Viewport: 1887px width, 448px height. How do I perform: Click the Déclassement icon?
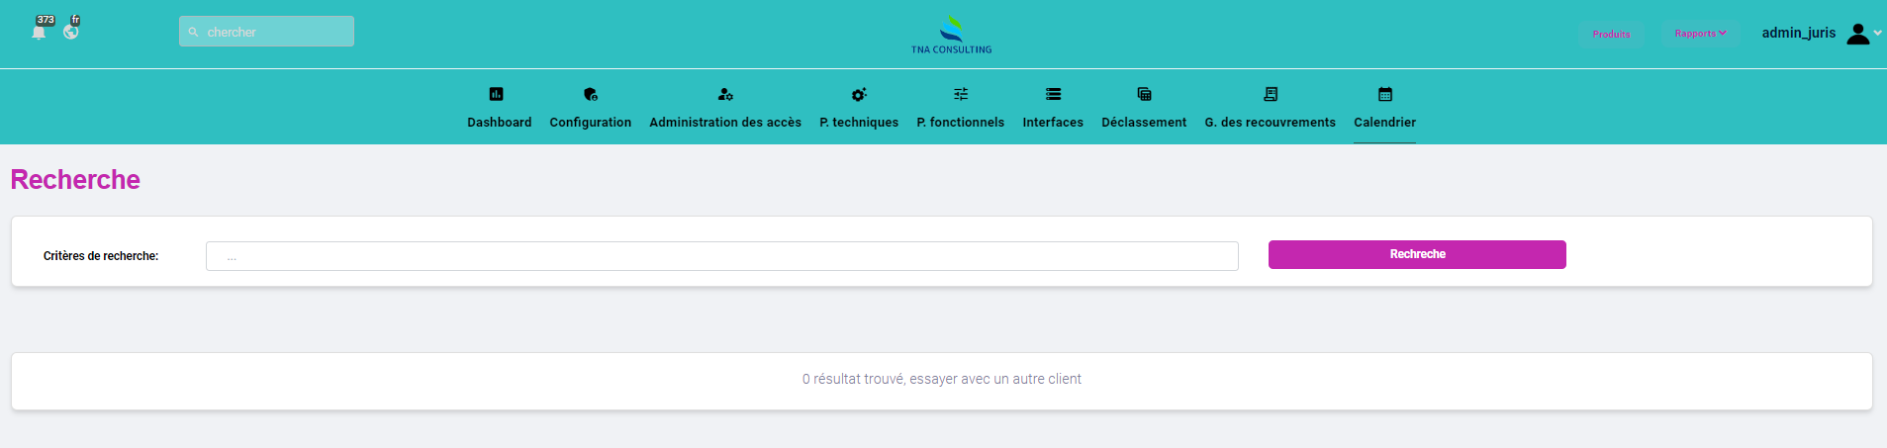pyautogui.click(x=1144, y=94)
